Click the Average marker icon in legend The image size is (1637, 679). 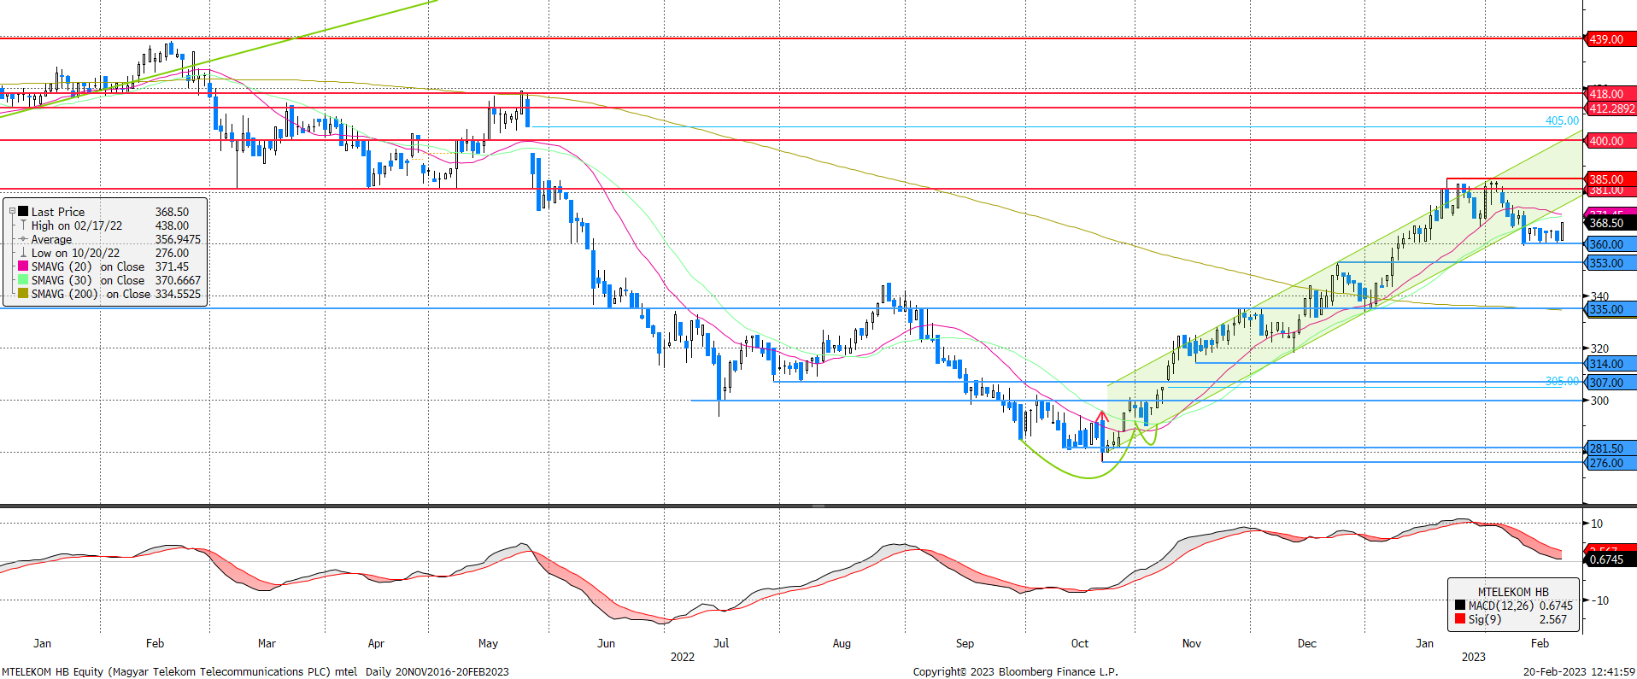24,239
